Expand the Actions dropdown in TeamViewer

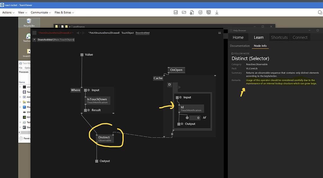8,13
